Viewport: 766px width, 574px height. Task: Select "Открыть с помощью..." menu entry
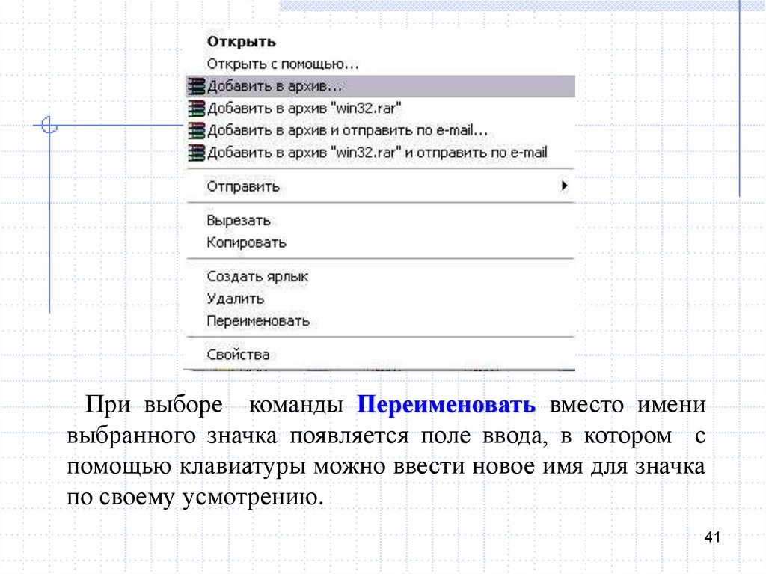click(x=283, y=64)
